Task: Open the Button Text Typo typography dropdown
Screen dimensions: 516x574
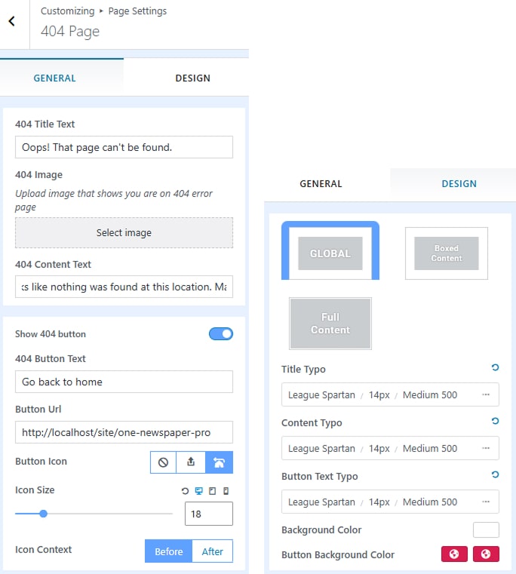Action: tap(389, 502)
